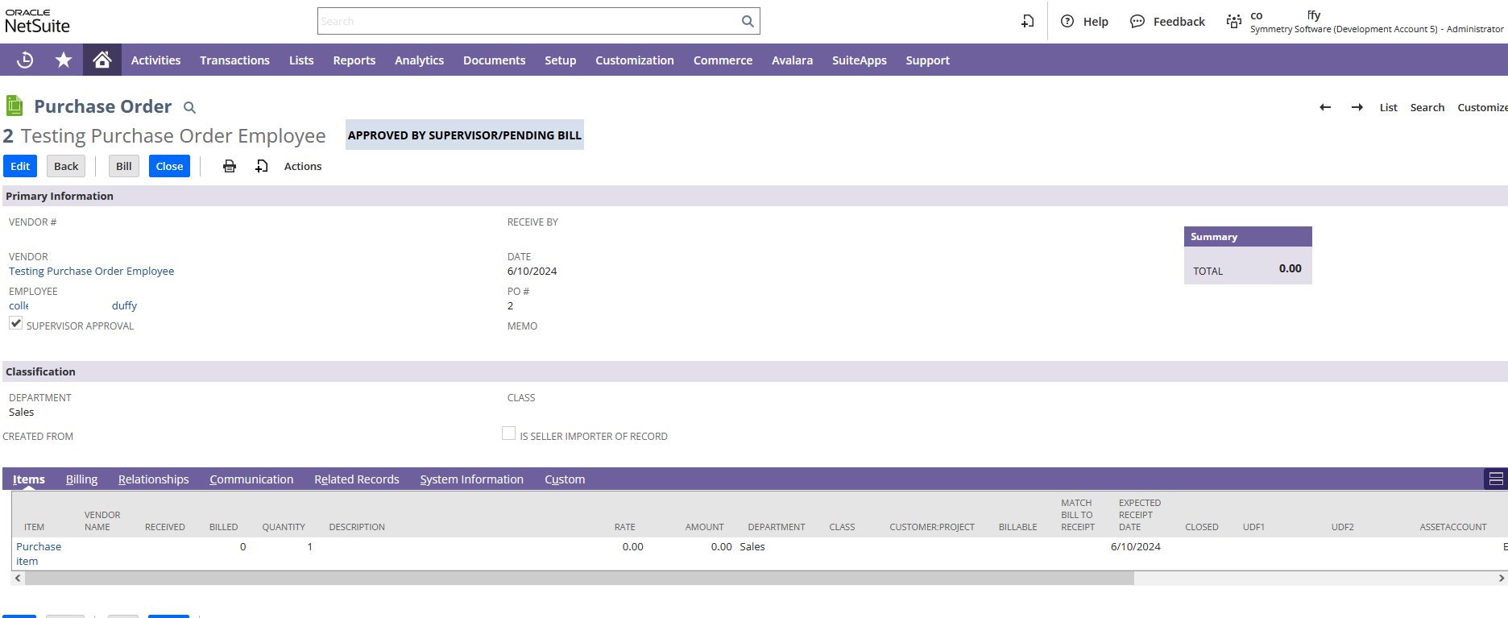This screenshot has width=1508, height=618.
Task: Click the Back button
Action: point(66,166)
